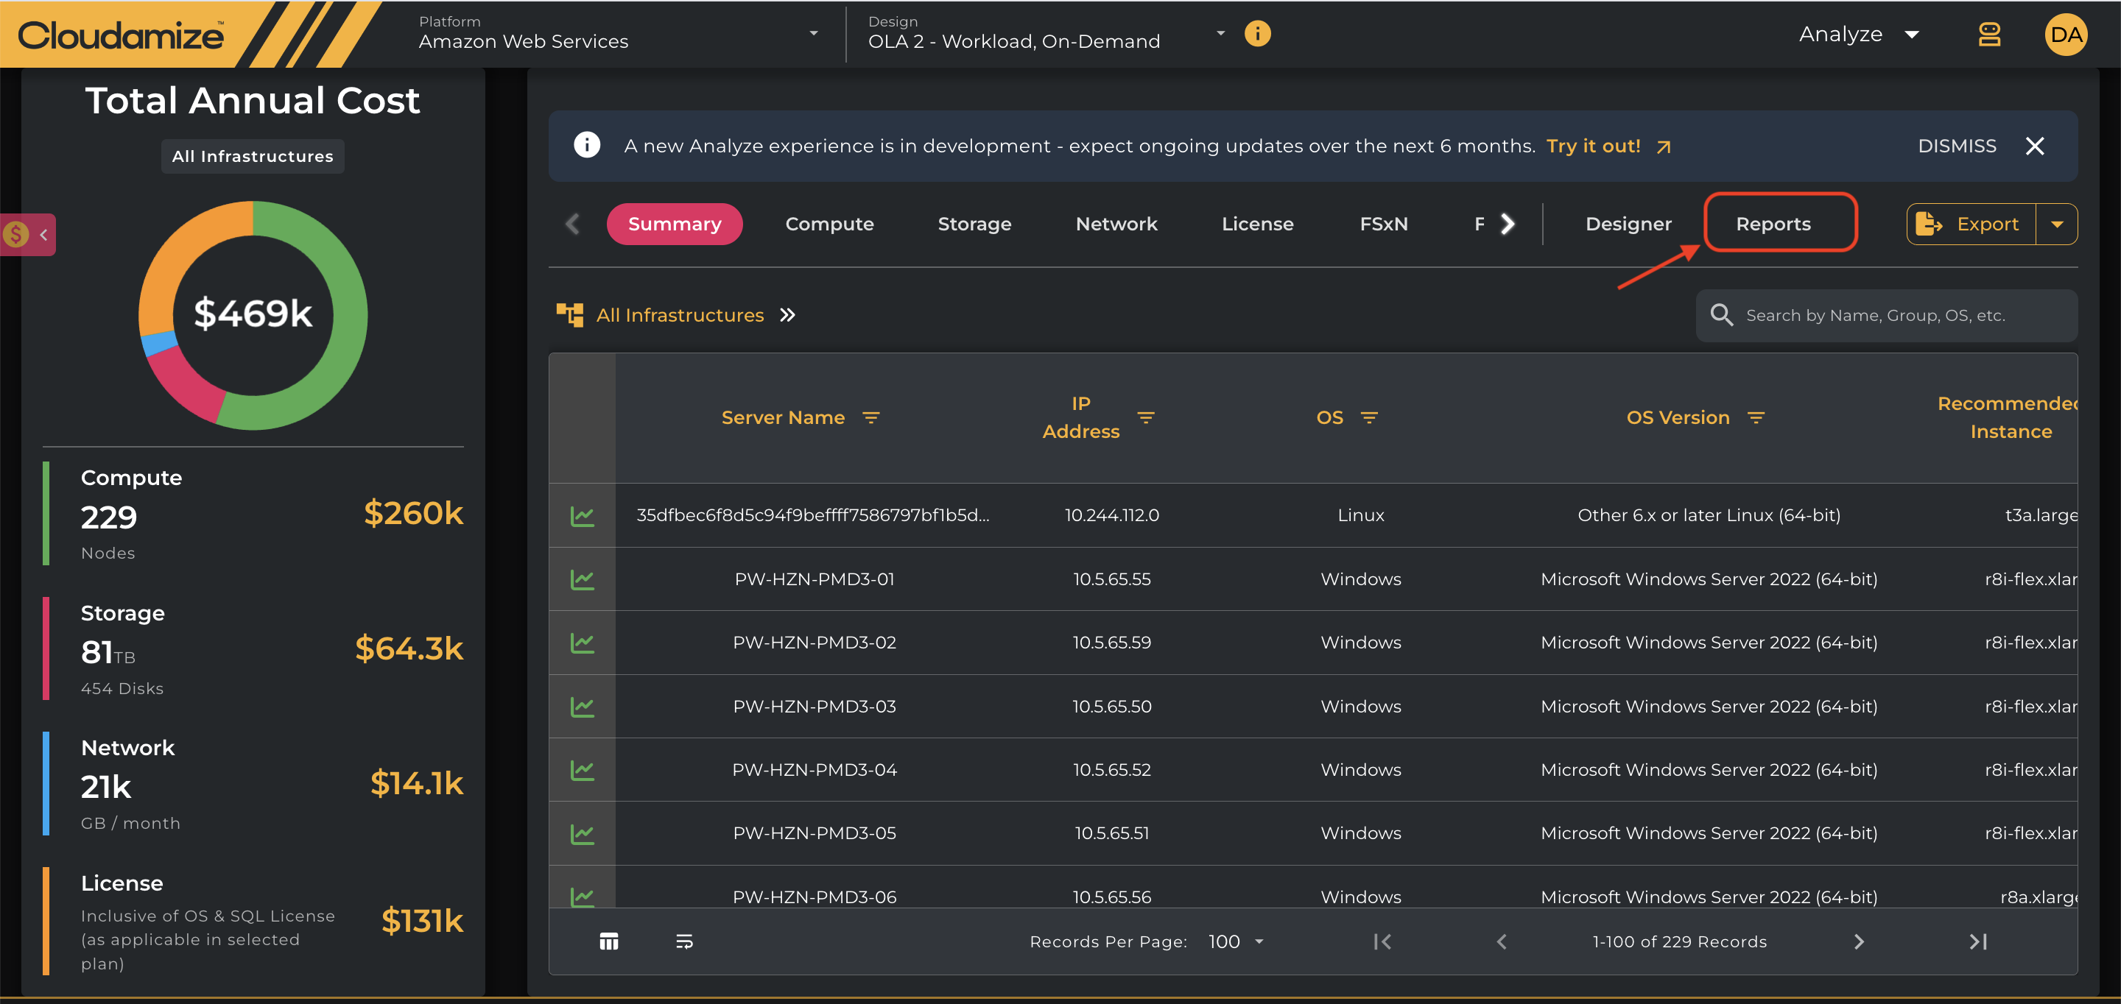Click the $260k Compute cost value

pyautogui.click(x=413, y=513)
